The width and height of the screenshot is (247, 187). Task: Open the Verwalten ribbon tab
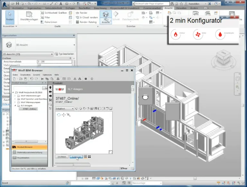181,8
